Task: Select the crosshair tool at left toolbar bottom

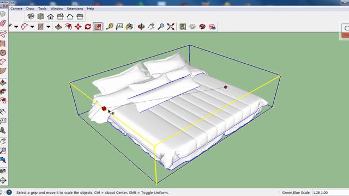Action: (x=3, y=180)
